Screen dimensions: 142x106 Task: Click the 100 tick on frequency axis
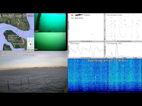124,58
